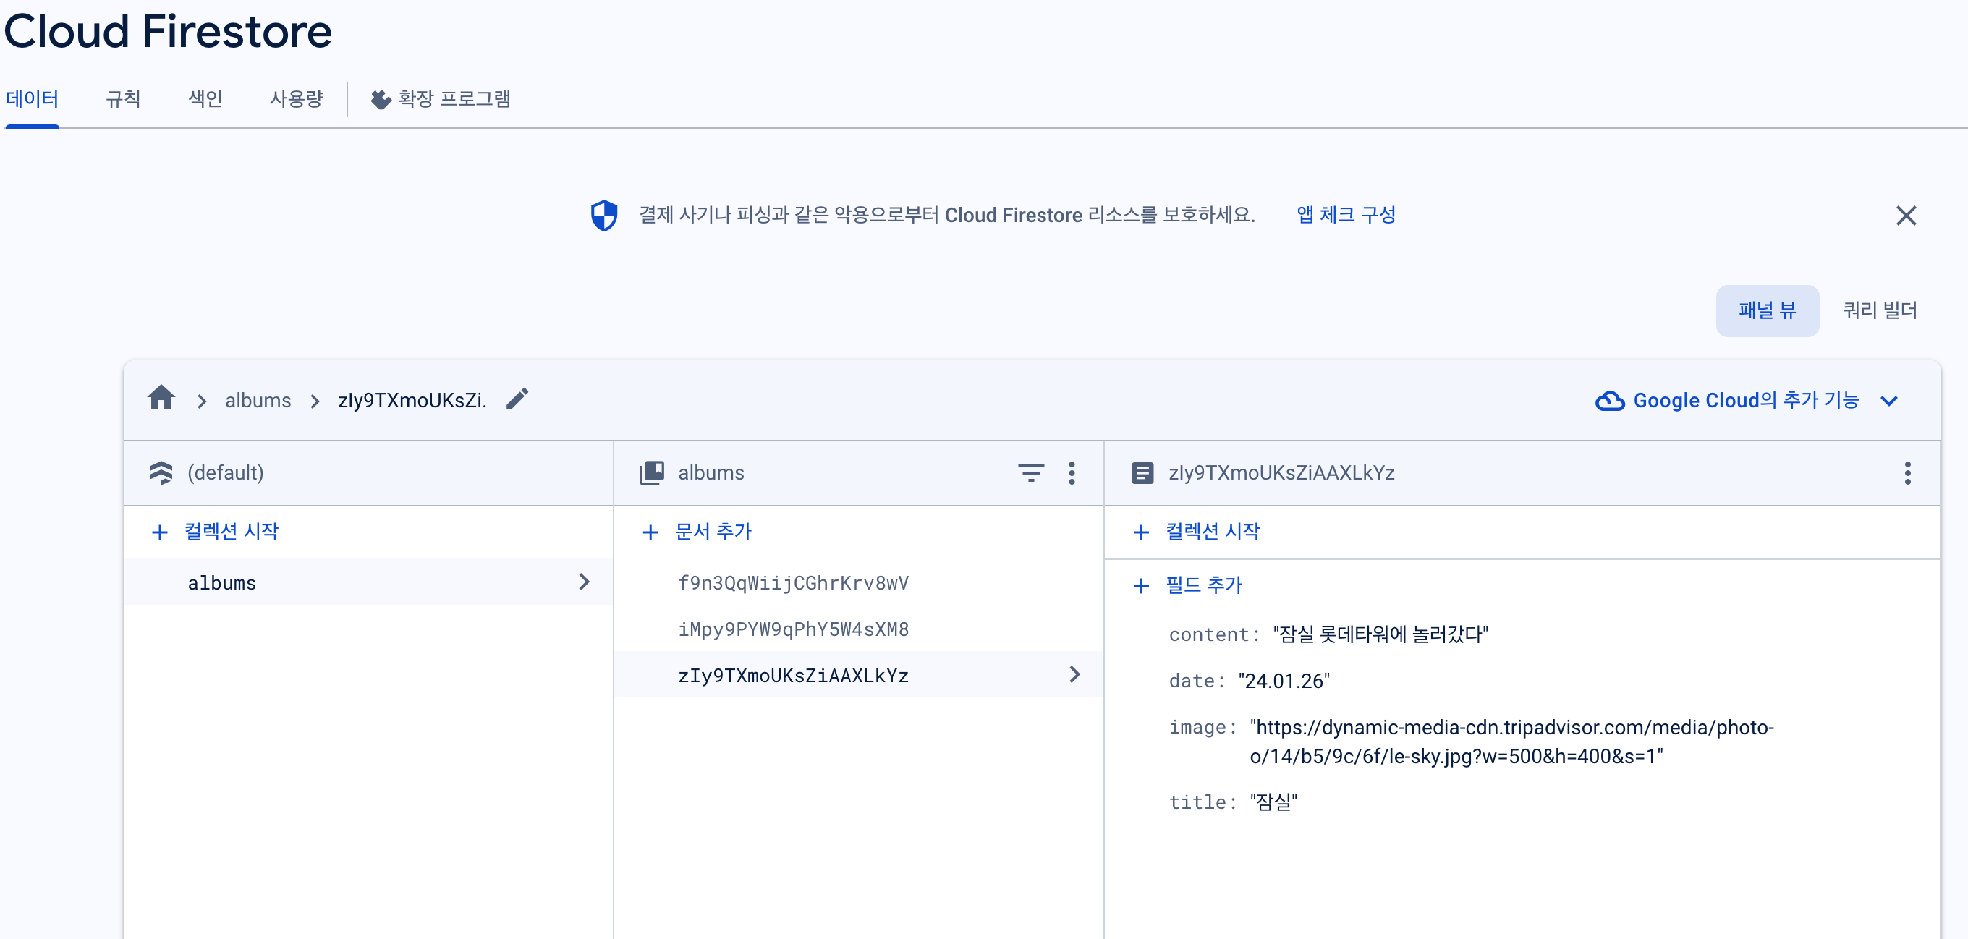Select document zIy9TXmoUKsZiAAXLkYz in list

pos(858,674)
